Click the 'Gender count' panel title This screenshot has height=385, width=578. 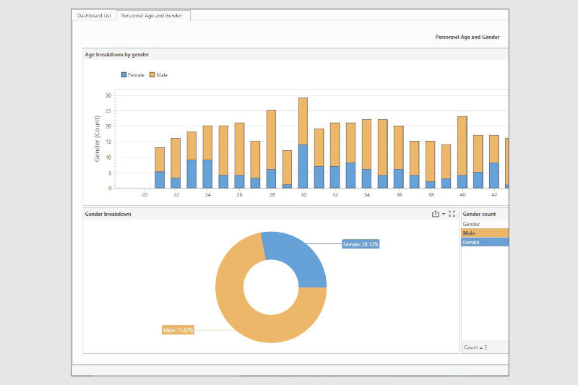[479, 214]
